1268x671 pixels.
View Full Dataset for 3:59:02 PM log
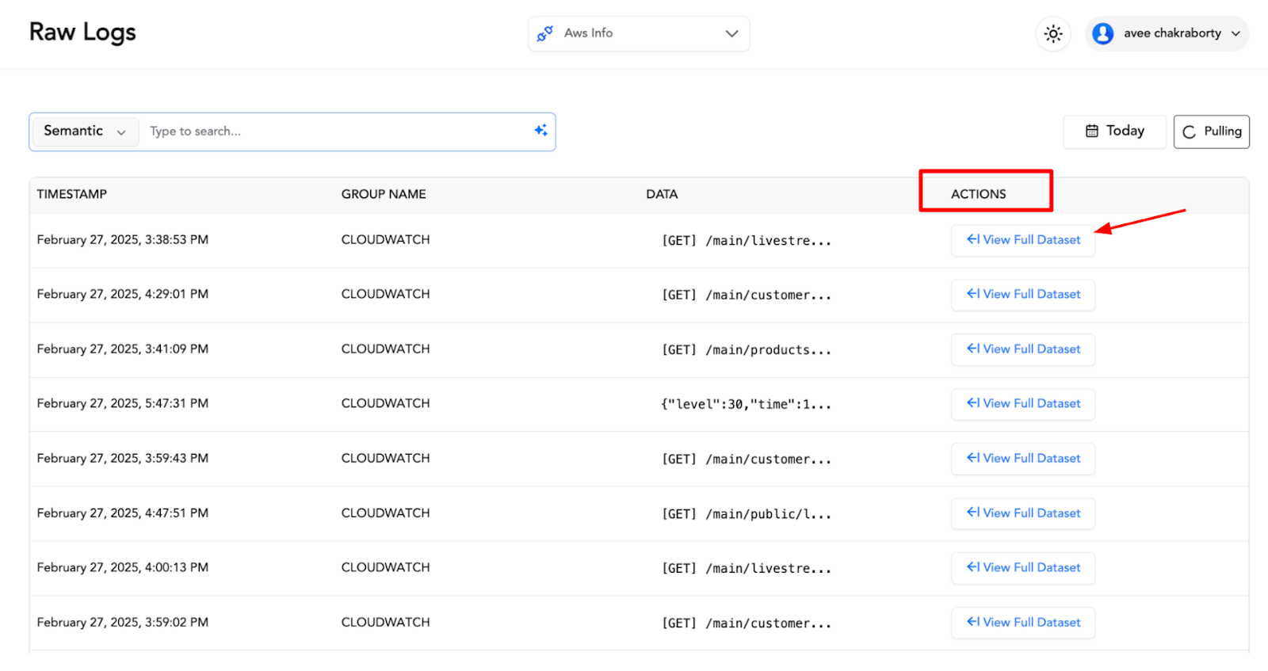(x=1023, y=623)
